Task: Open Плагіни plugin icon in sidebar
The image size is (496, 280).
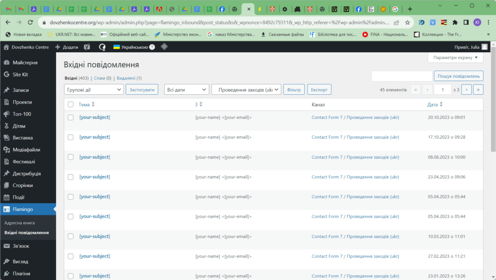Action: coord(7,273)
